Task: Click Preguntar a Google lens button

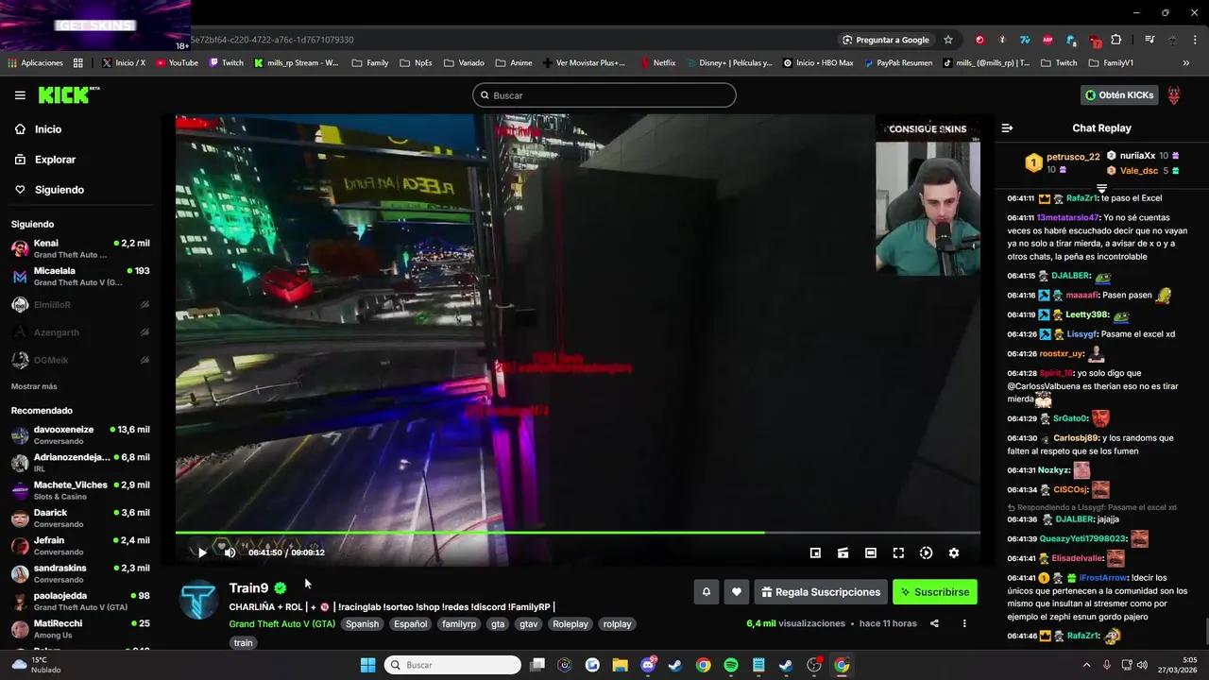Action: (x=886, y=40)
